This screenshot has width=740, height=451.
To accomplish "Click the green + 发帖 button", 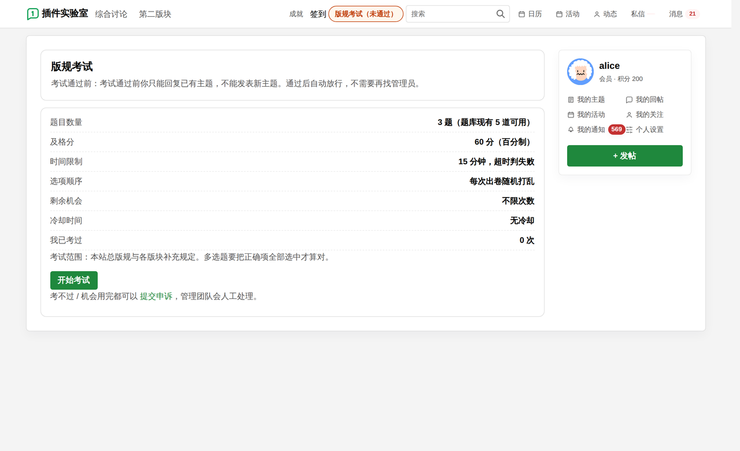I will [x=625, y=156].
